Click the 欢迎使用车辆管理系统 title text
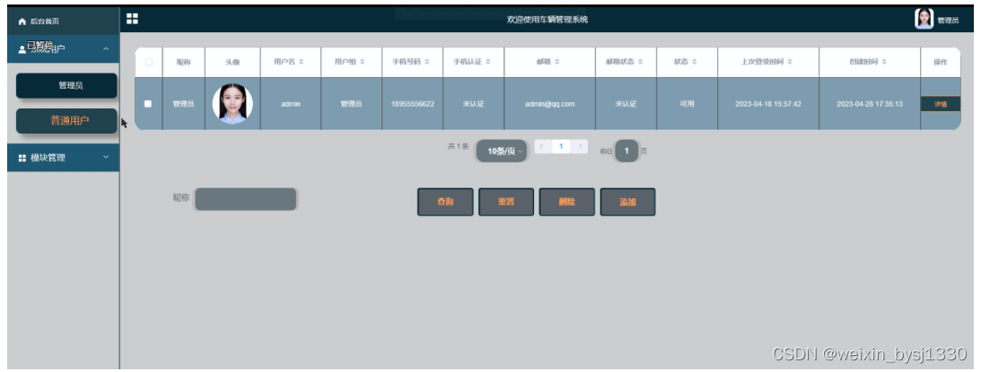 pyautogui.click(x=547, y=20)
